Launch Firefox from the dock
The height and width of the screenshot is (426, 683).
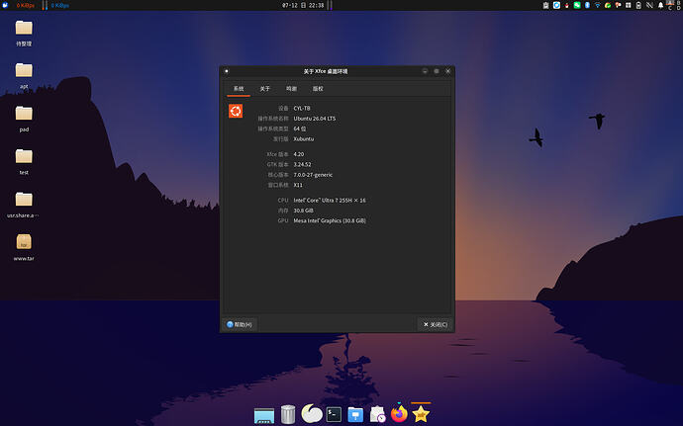(x=399, y=413)
